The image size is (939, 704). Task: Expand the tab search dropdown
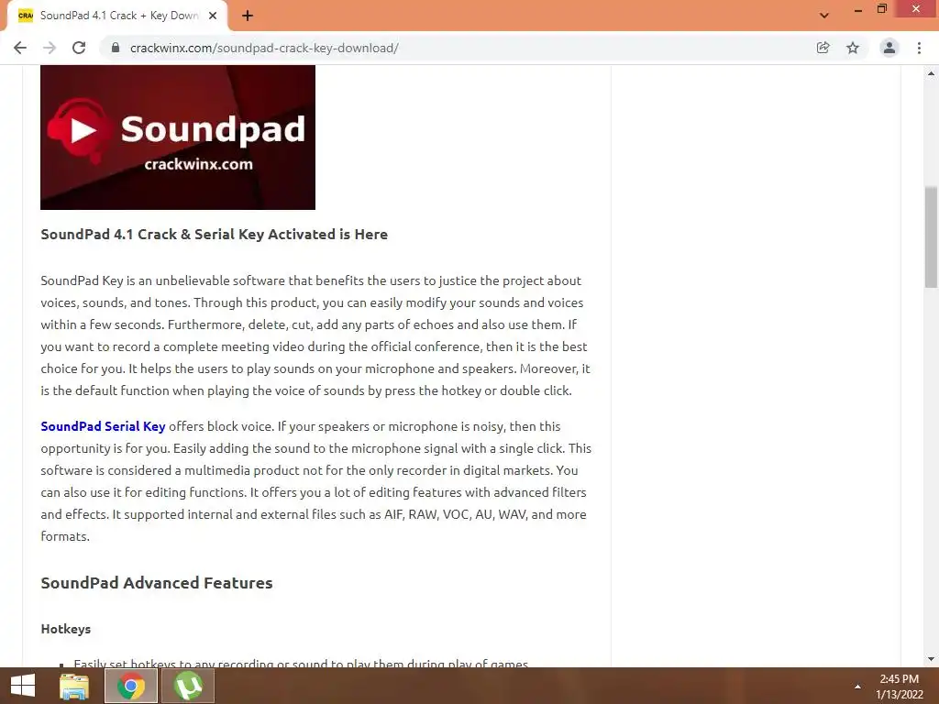pyautogui.click(x=824, y=16)
